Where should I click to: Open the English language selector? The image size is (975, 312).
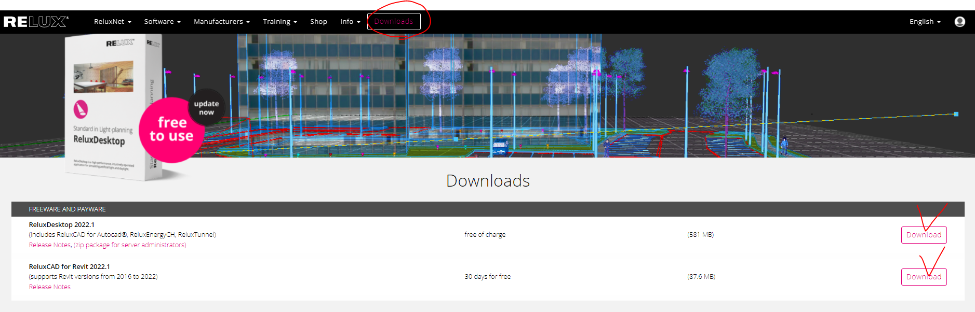[925, 21]
